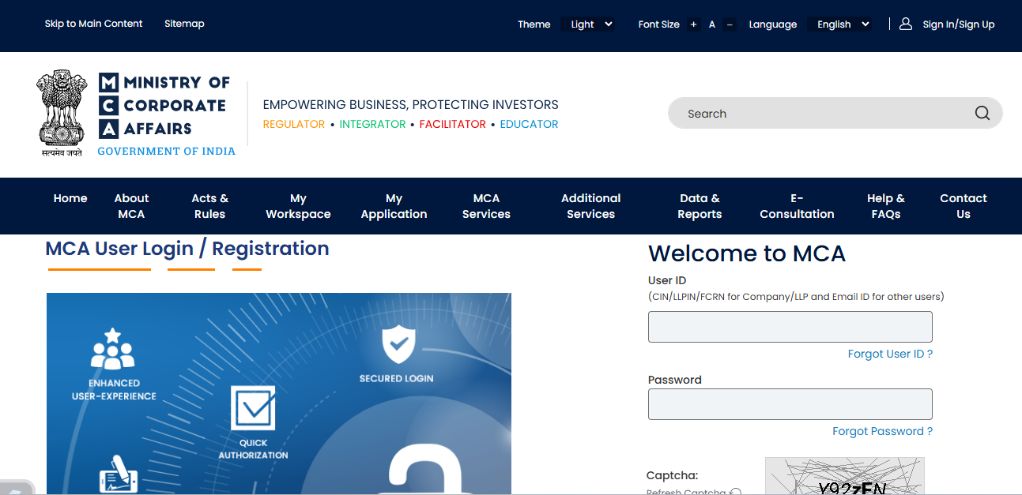Click the user profile icon beside Sign In
The width and height of the screenshot is (1022, 495).
click(x=906, y=24)
